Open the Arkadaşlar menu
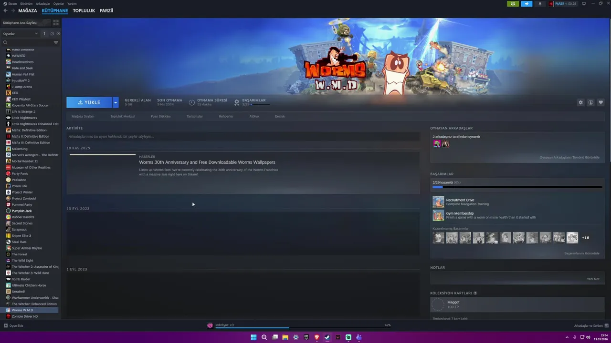Viewport: 611px width, 343px height. tap(42, 3)
